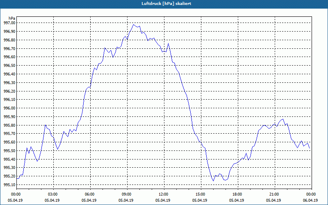Pick the "05.04.19" date under 18:00
Screen dimensions: 328x205
pyautogui.click(x=237, y=200)
